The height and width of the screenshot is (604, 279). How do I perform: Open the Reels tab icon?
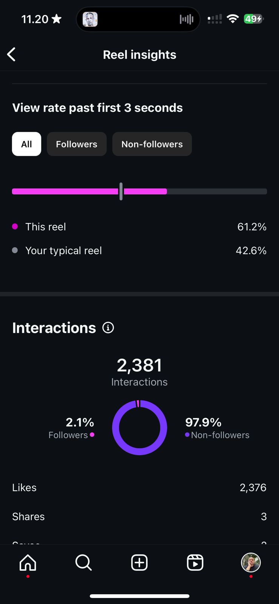195,562
